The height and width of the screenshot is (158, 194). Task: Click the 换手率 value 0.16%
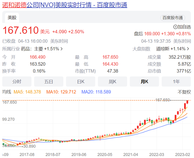coord(39,71)
